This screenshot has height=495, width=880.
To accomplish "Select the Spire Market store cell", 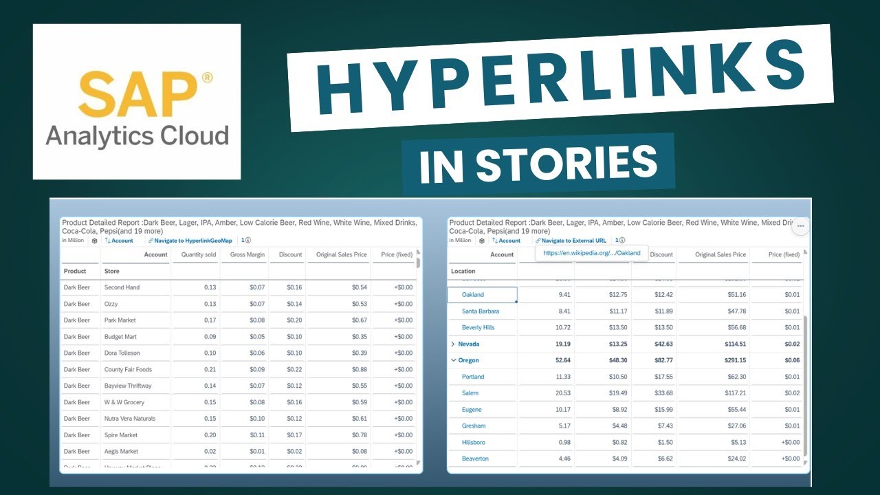I will pyautogui.click(x=121, y=435).
